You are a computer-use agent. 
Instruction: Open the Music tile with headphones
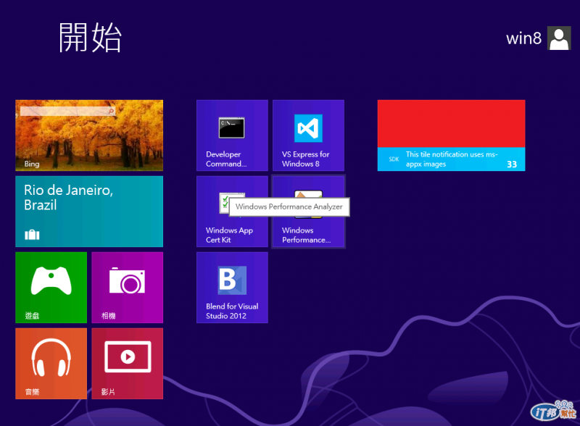click(51, 364)
